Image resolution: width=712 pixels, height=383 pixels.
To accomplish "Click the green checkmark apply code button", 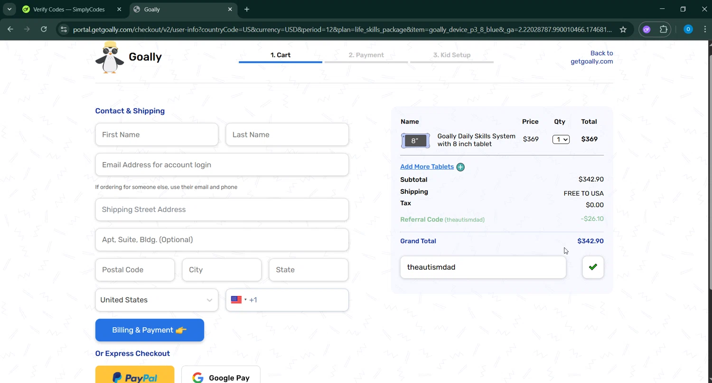I will pyautogui.click(x=593, y=267).
